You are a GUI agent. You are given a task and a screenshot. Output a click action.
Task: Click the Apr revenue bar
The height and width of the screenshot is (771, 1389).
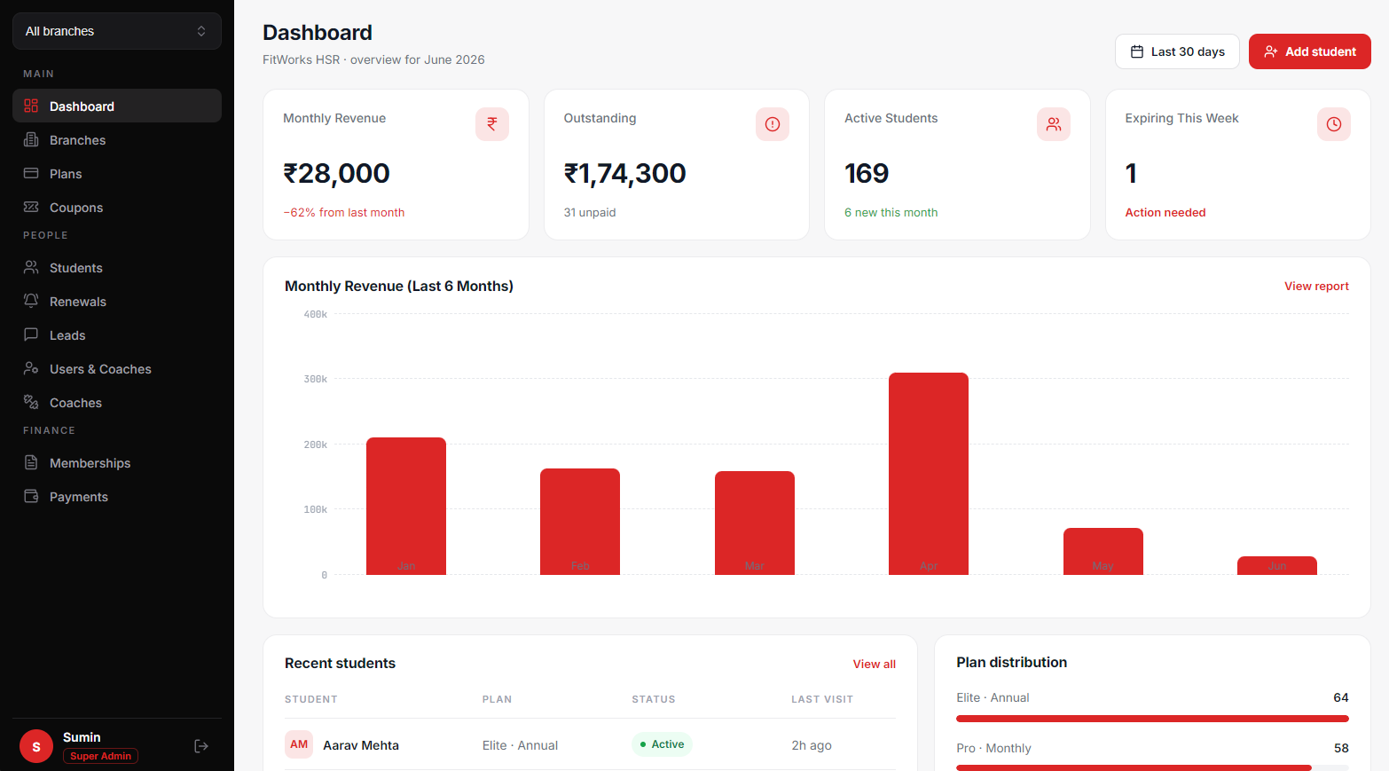pos(929,474)
